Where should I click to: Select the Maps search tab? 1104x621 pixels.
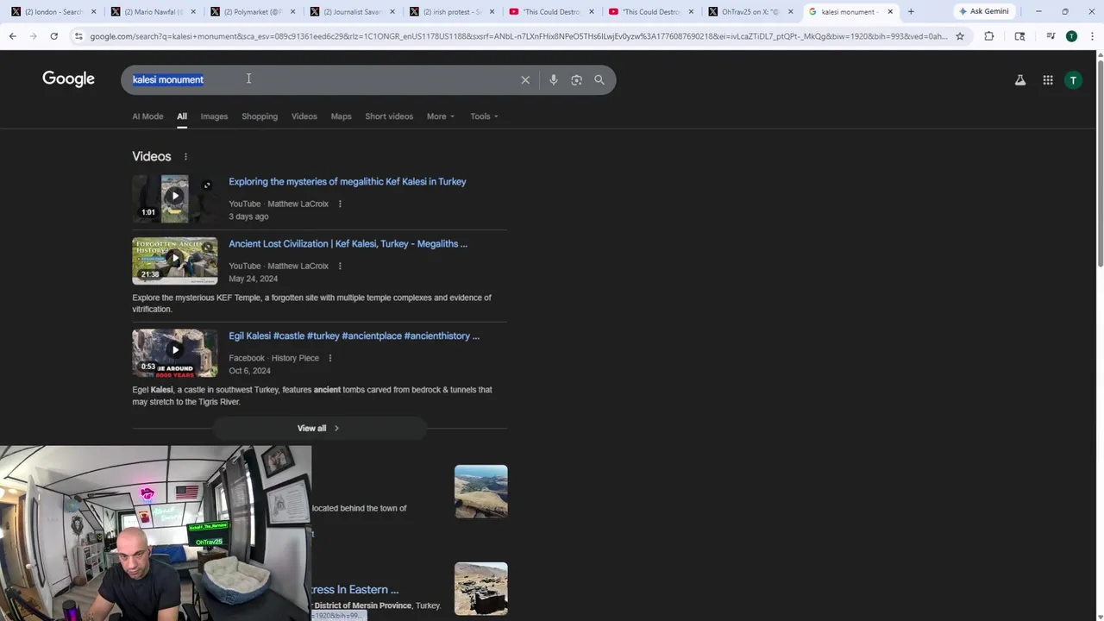point(341,116)
